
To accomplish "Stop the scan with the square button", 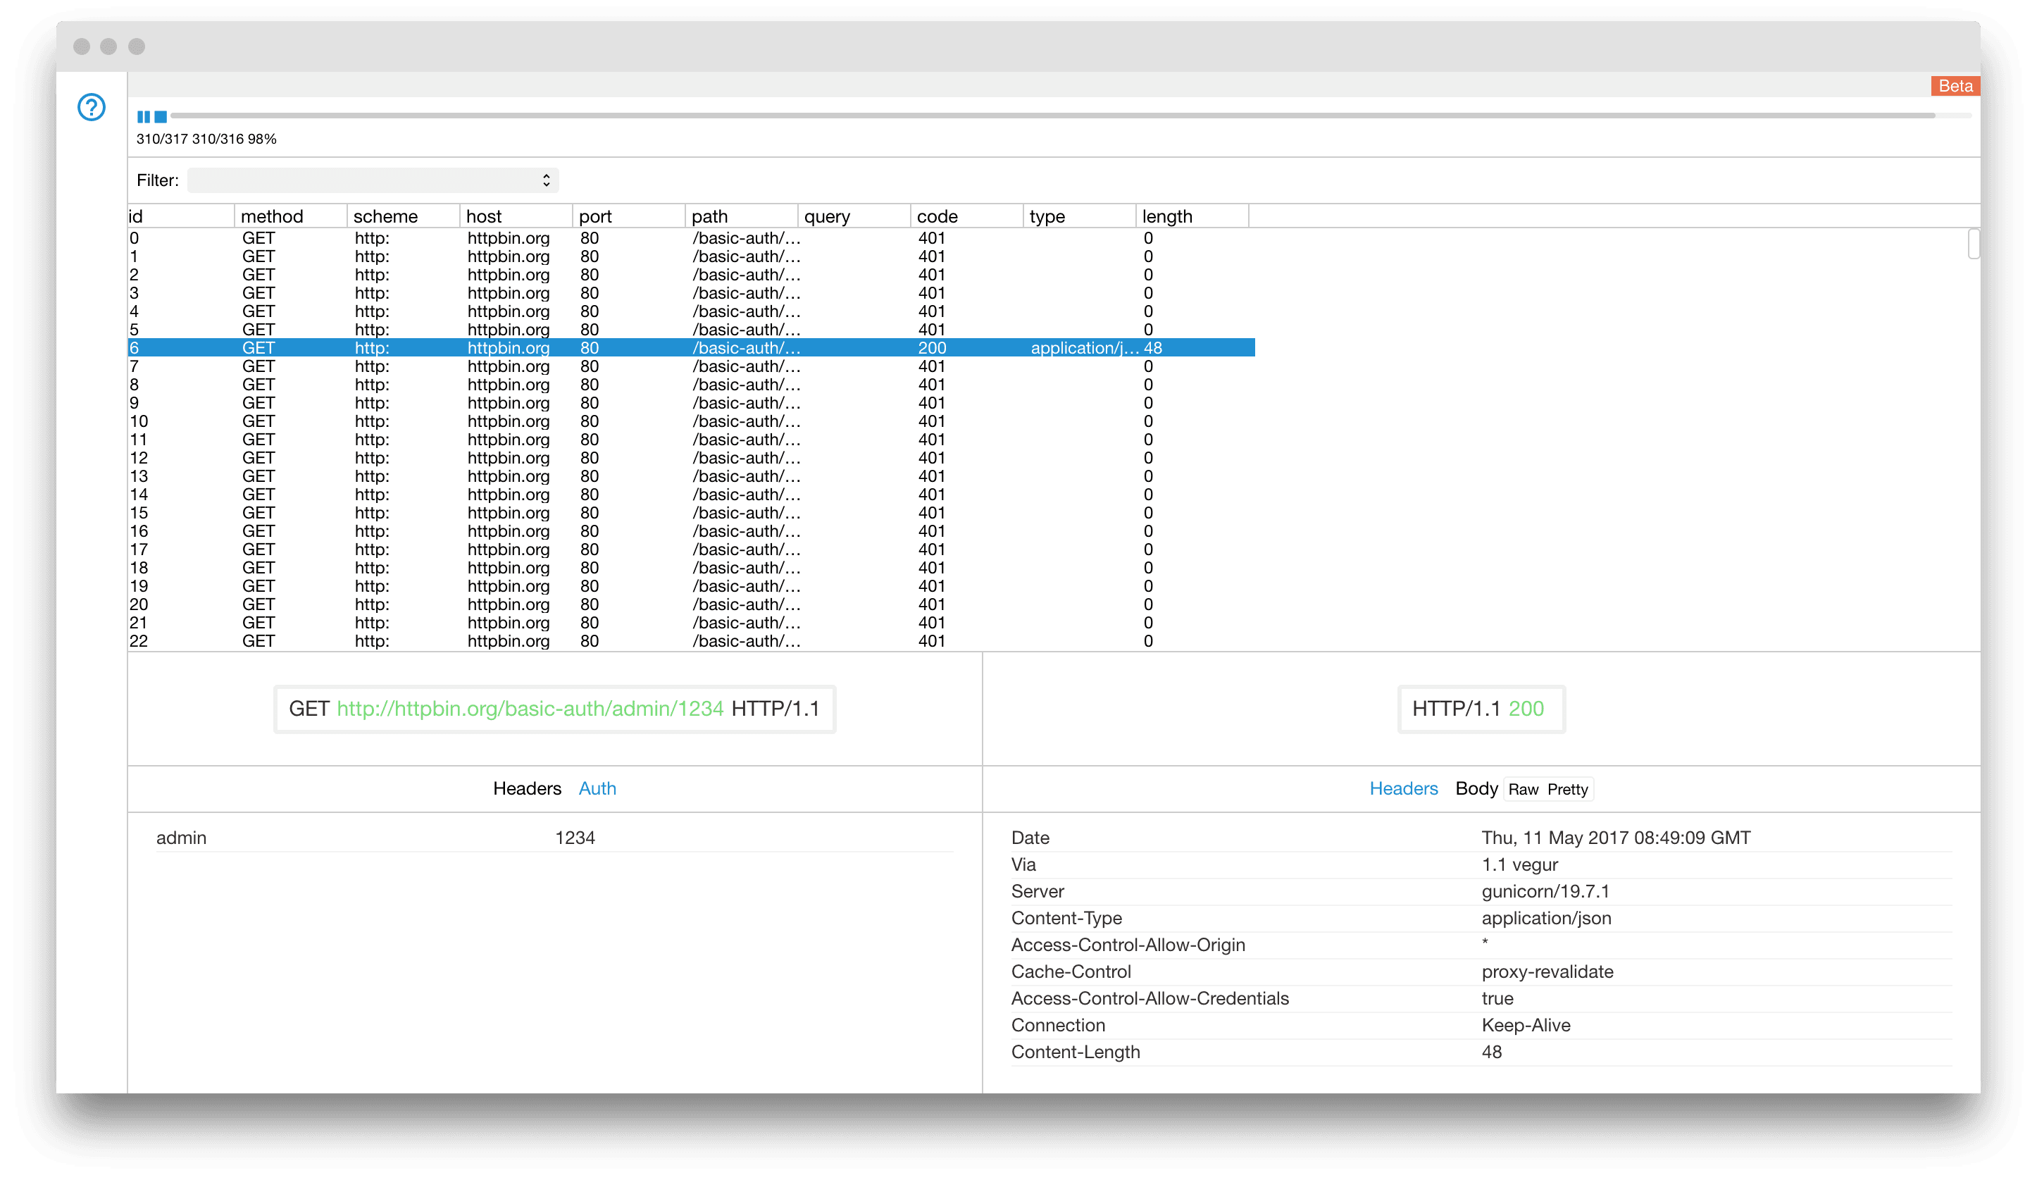I will (161, 116).
